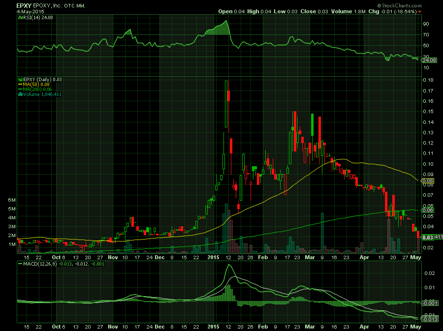This screenshot has height=331, width=443.
Task: Click the High 0.04 quote value
Action: (x=259, y=12)
